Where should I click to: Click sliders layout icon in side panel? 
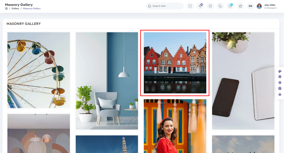[280, 88]
